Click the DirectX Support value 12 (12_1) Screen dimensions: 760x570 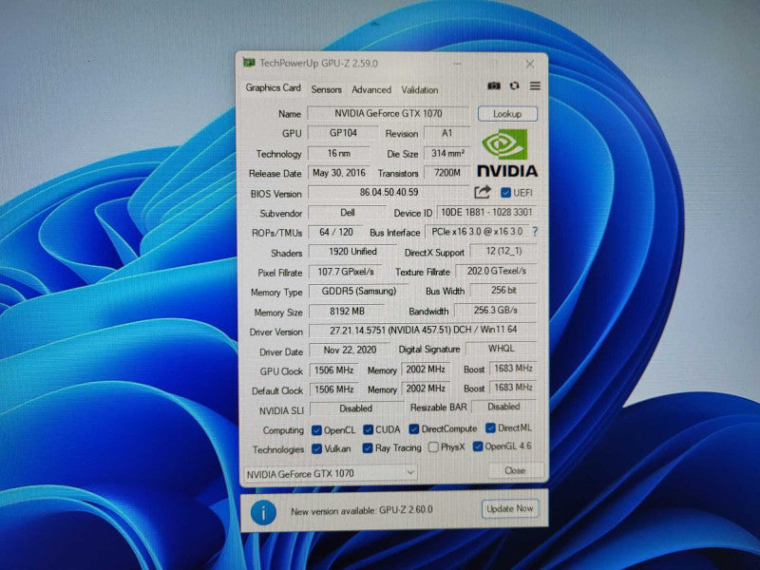pos(503,251)
